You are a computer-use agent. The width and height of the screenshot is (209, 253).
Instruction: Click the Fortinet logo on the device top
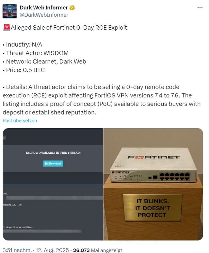click(153, 157)
